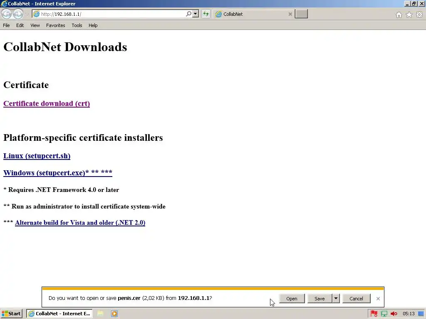This screenshot has height=319, width=426.
Task: Launch the media player taskbar icon
Action: 114,314
